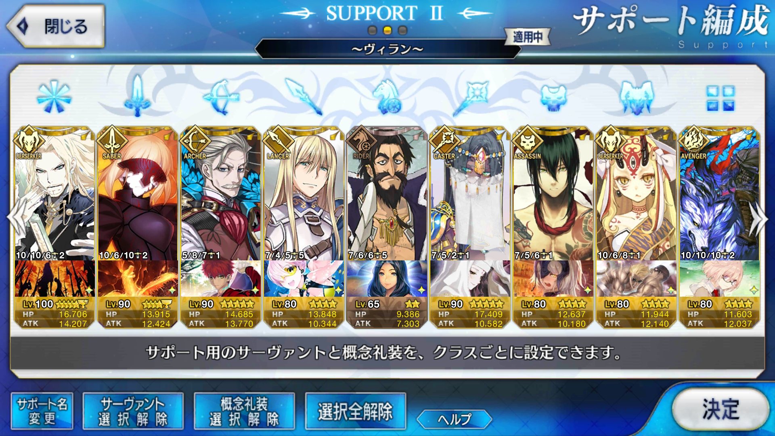Image resolution: width=775 pixels, height=436 pixels.
Task: Select the All class asterisk icon
Action: click(x=54, y=97)
